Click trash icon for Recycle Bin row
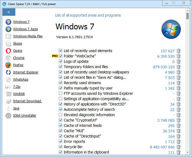This screenshot has height=157, width=192. click(x=178, y=147)
